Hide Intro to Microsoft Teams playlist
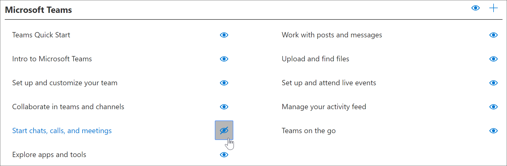 224,59
